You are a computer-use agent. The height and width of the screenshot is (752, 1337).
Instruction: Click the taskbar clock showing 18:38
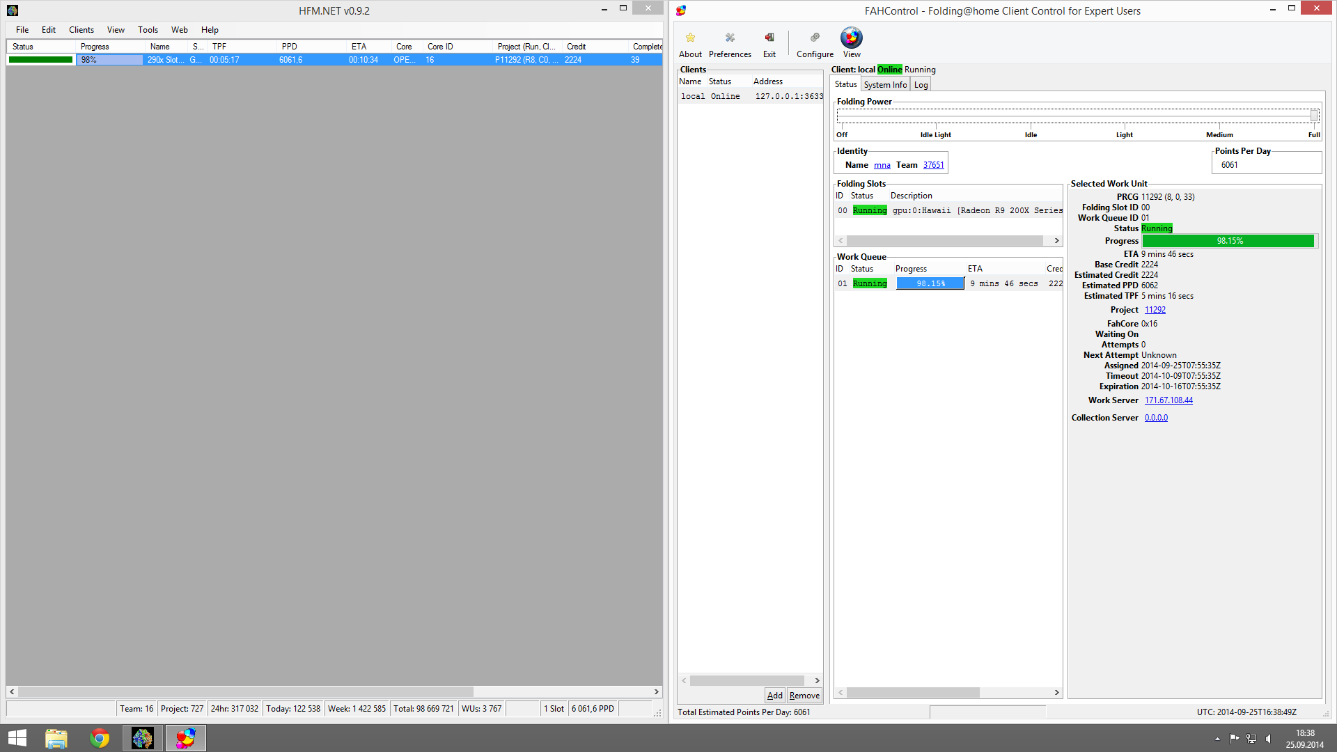click(x=1304, y=738)
